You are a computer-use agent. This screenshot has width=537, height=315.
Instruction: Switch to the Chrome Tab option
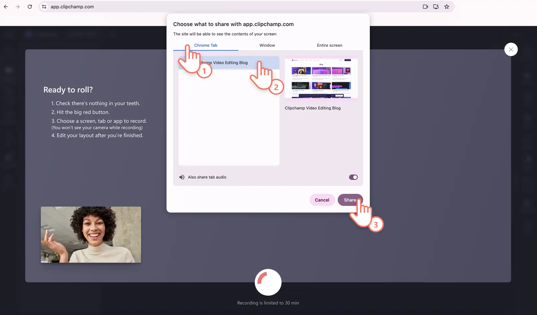point(206,45)
